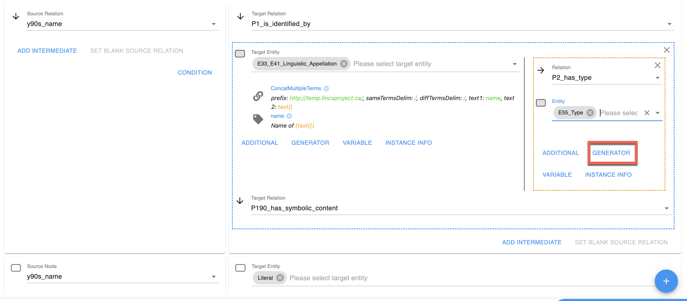Remove the Literal target entity chip
Viewport: 687px width, 301px height.
(x=280, y=278)
